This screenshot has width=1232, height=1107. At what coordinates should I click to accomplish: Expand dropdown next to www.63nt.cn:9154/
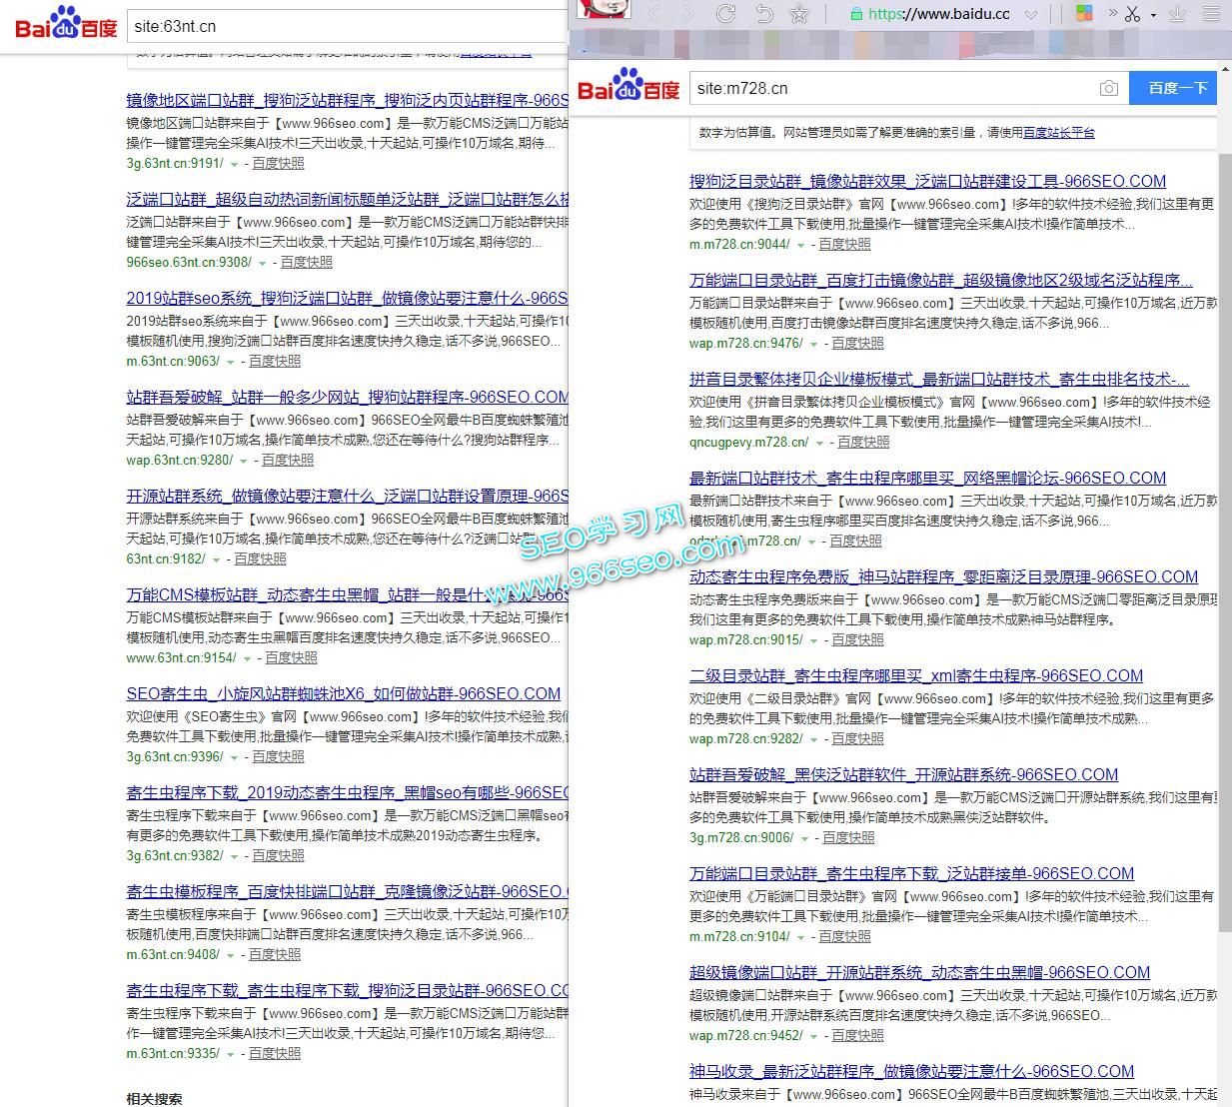click(247, 658)
